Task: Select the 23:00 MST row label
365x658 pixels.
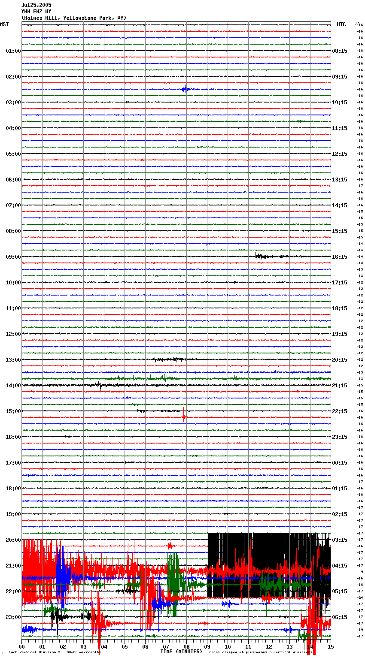Action: (13, 617)
